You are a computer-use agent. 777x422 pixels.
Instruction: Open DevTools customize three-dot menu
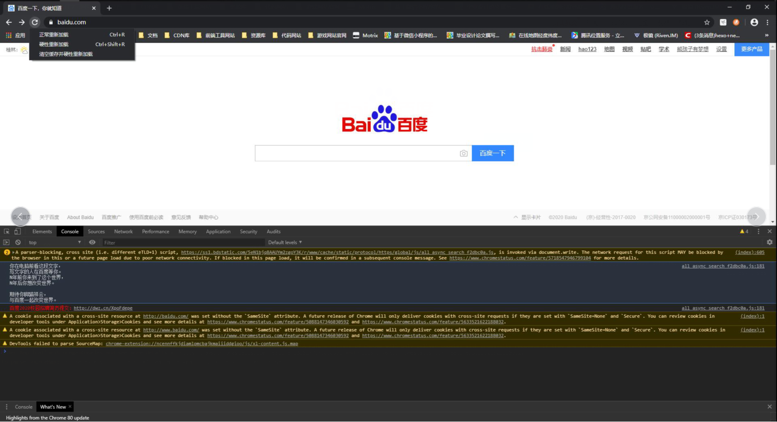(x=758, y=231)
